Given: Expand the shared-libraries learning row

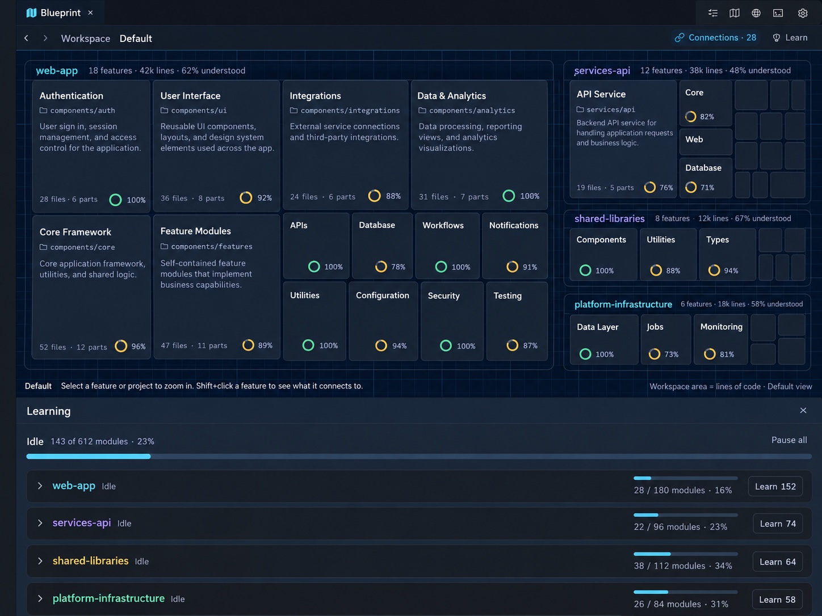Looking at the screenshot, I should (40, 561).
